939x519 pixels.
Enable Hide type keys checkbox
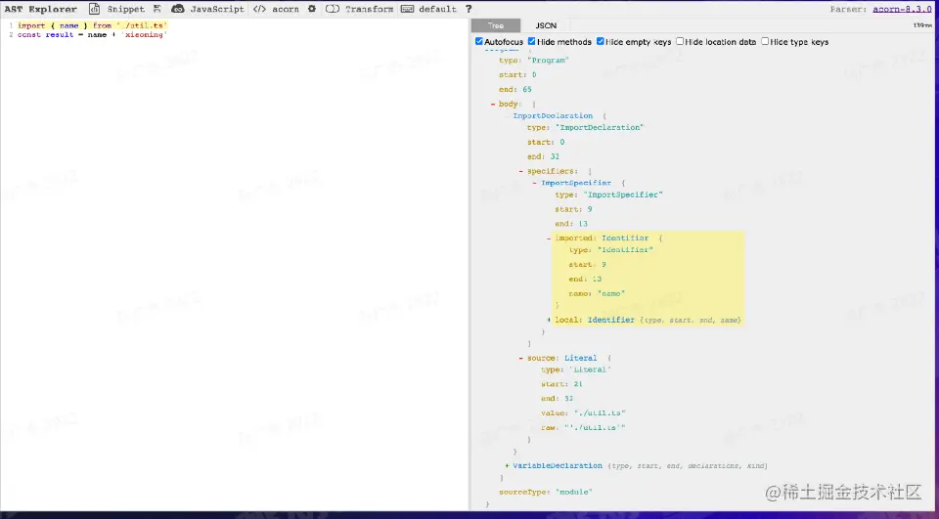click(x=765, y=41)
